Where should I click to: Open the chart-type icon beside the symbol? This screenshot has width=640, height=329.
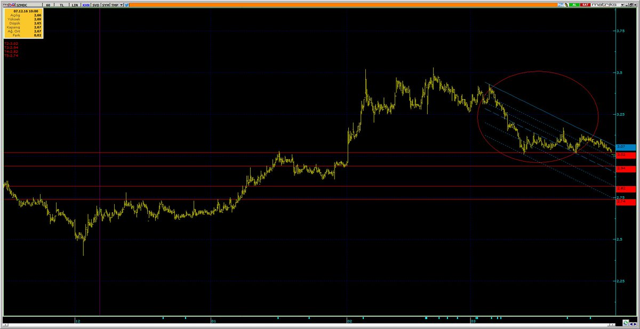12,5
